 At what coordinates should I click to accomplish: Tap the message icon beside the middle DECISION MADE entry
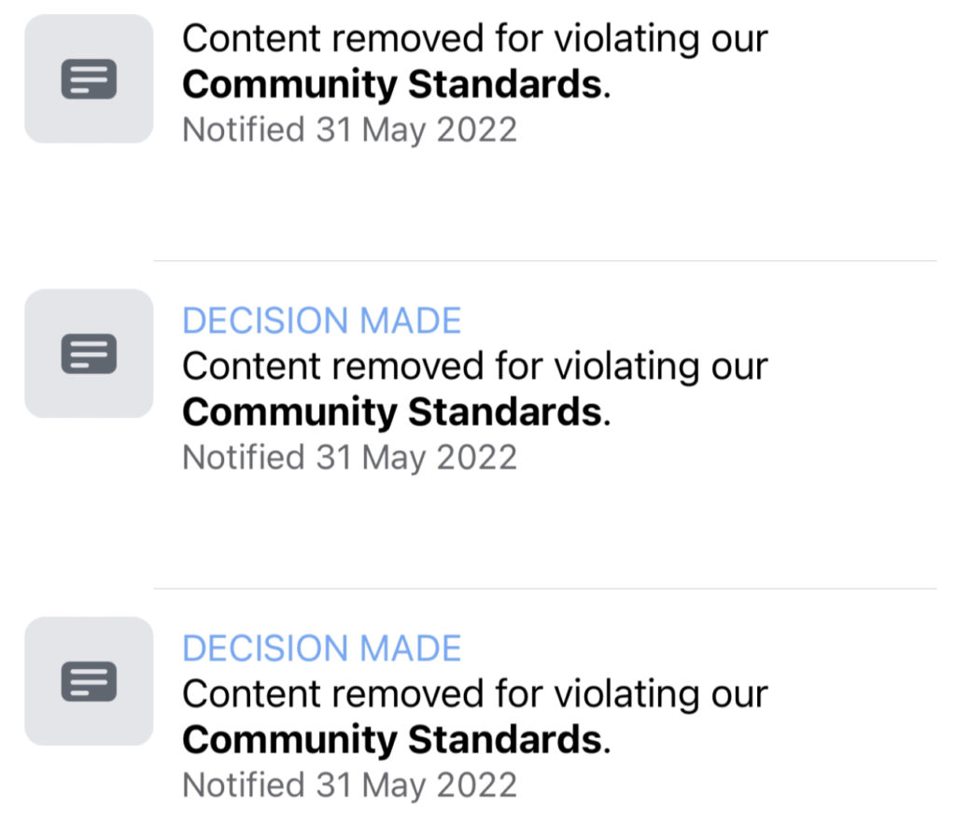89,354
